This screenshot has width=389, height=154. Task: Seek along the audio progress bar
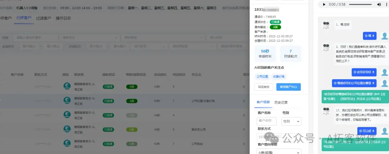tap(360, 4)
